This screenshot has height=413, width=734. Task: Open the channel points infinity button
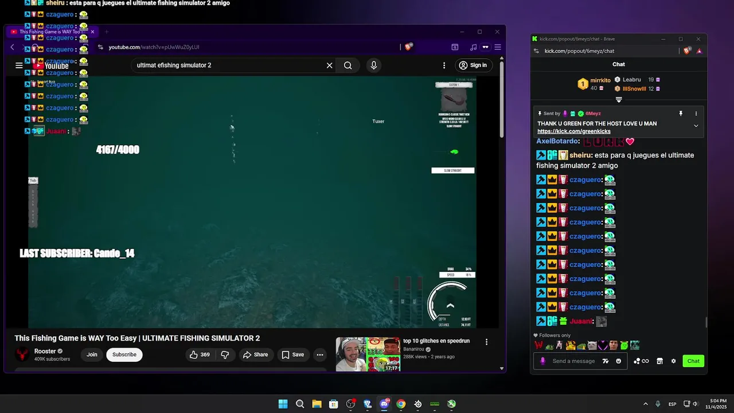(x=641, y=361)
